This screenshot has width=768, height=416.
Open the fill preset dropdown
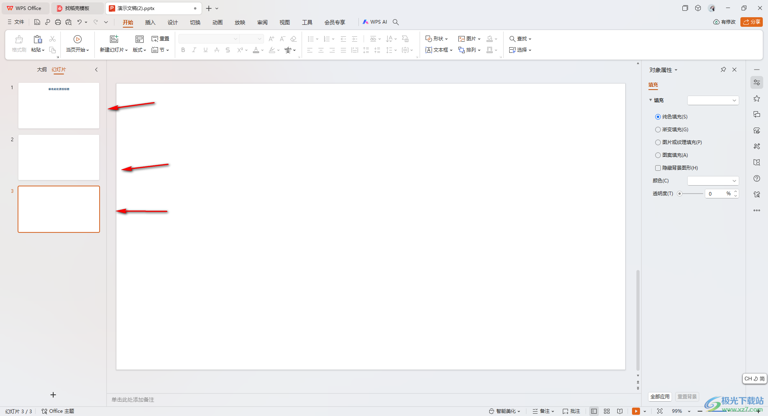pos(713,100)
